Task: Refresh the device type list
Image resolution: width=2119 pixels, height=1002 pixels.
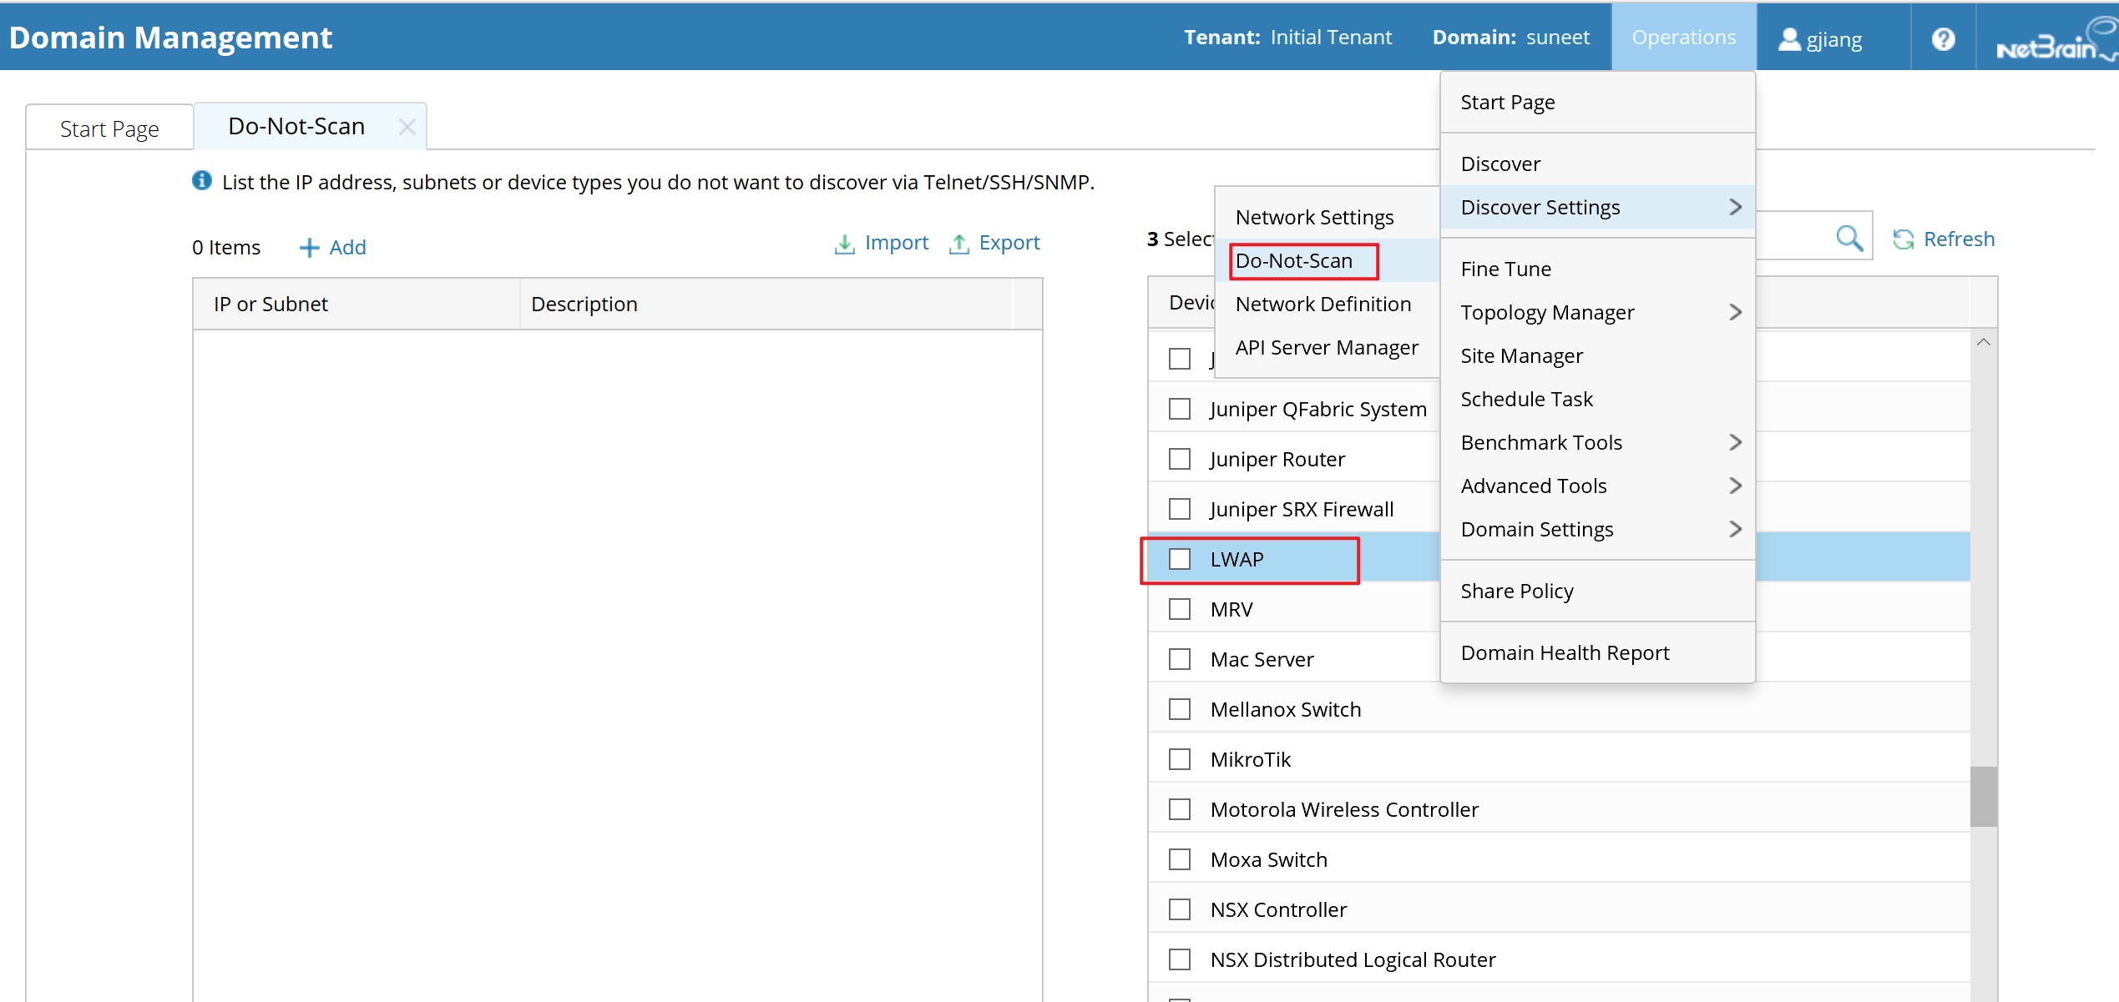Action: pyautogui.click(x=1945, y=239)
